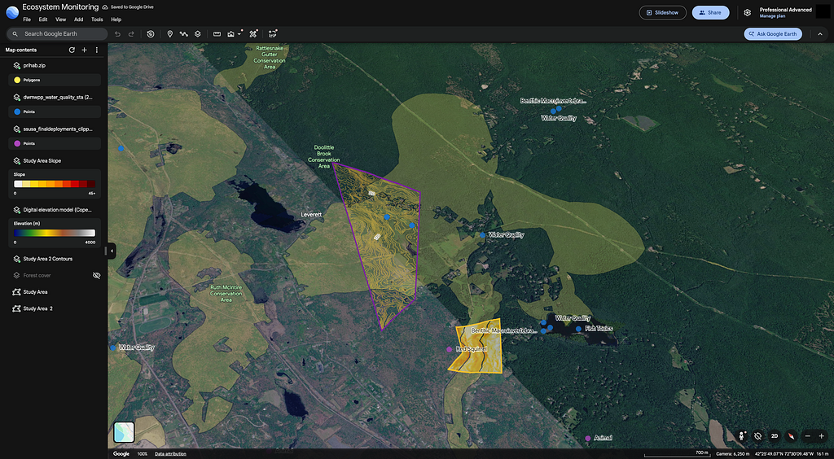Image resolution: width=834 pixels, height=459 pixels.
Task: Click the base map style thumbnail
Action: (x=124, y=432)
